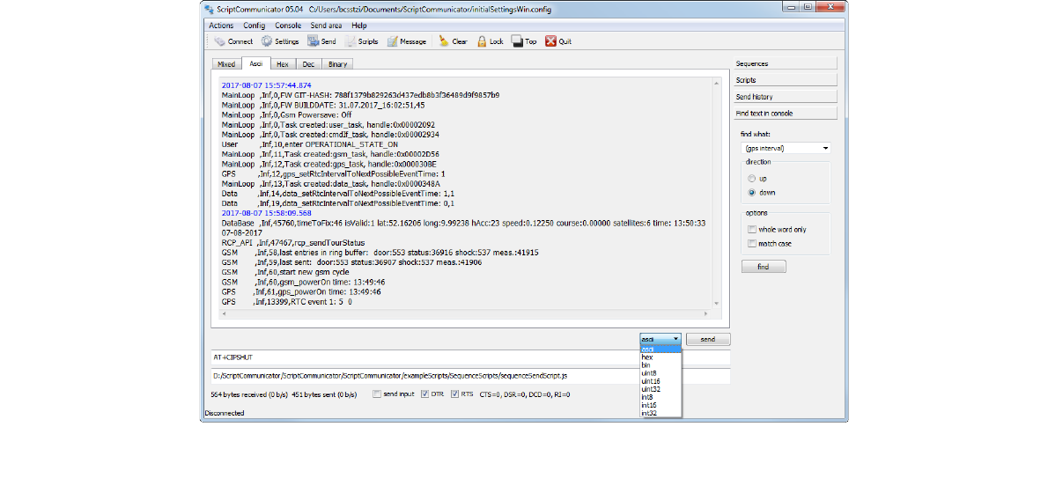
Task: Choose uint32 in the format list
Action: point(661,389)
